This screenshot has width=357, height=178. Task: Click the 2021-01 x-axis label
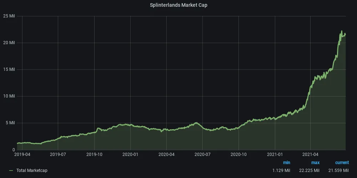pyautogui.click(x=275, y=155)
